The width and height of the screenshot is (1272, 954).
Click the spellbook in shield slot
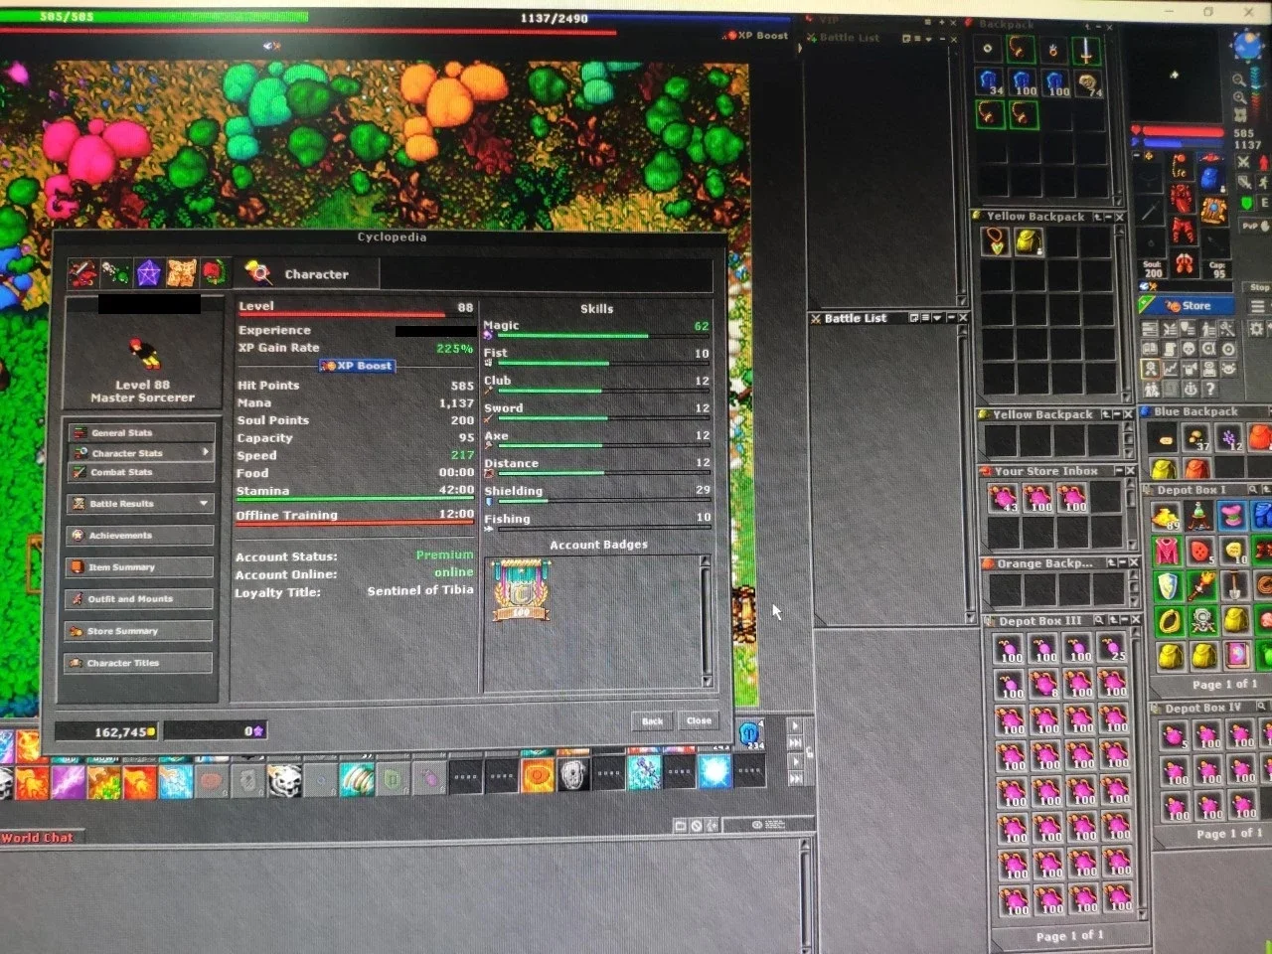coord(1213,211)
